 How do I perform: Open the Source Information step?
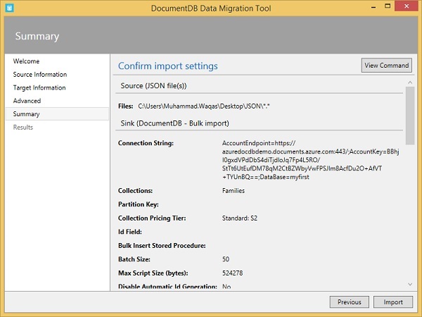(40, 75)
